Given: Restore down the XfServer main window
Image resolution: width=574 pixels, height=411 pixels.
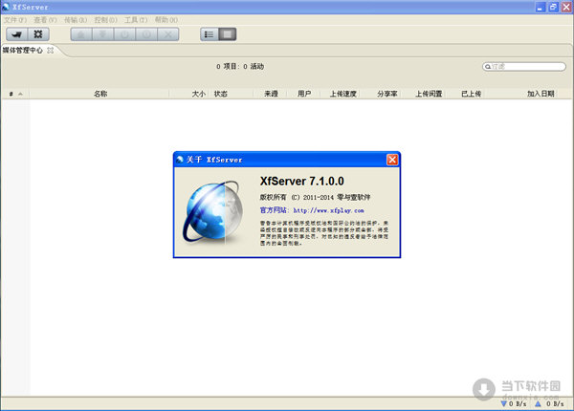Looking at the screenshot, I should 554,8.
